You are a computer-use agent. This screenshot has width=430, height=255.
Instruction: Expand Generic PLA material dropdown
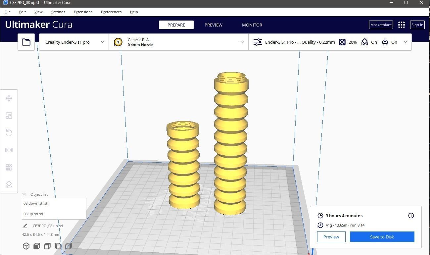178,42
